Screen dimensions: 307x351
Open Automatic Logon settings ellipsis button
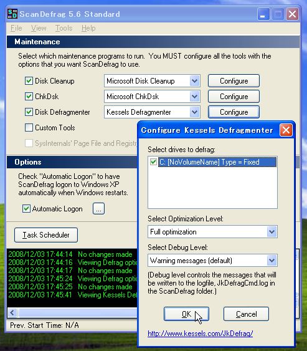[98, 209]
